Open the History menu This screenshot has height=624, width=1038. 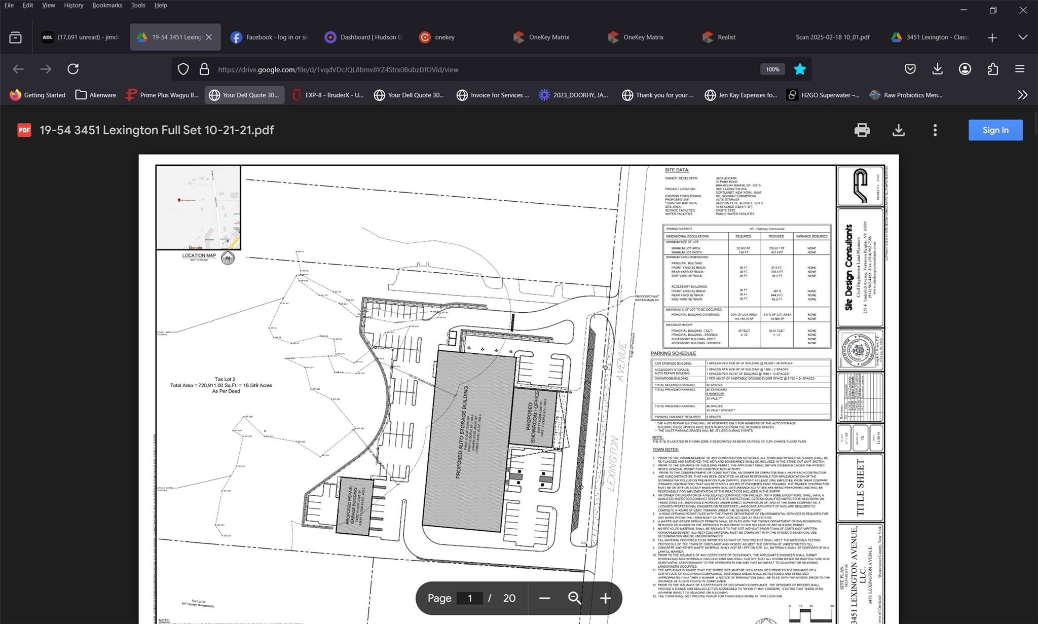tap(73, 5)
